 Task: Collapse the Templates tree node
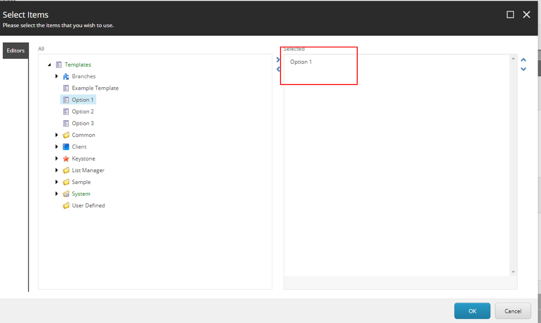pos(49,65)
